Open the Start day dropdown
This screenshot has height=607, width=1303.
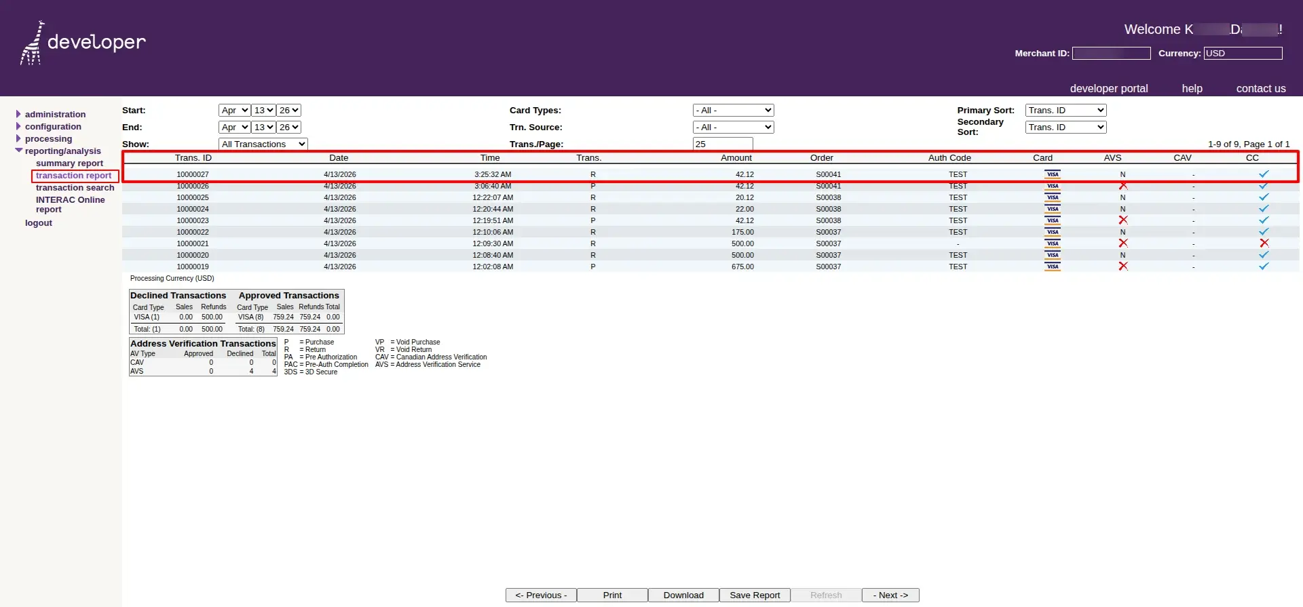263,110
